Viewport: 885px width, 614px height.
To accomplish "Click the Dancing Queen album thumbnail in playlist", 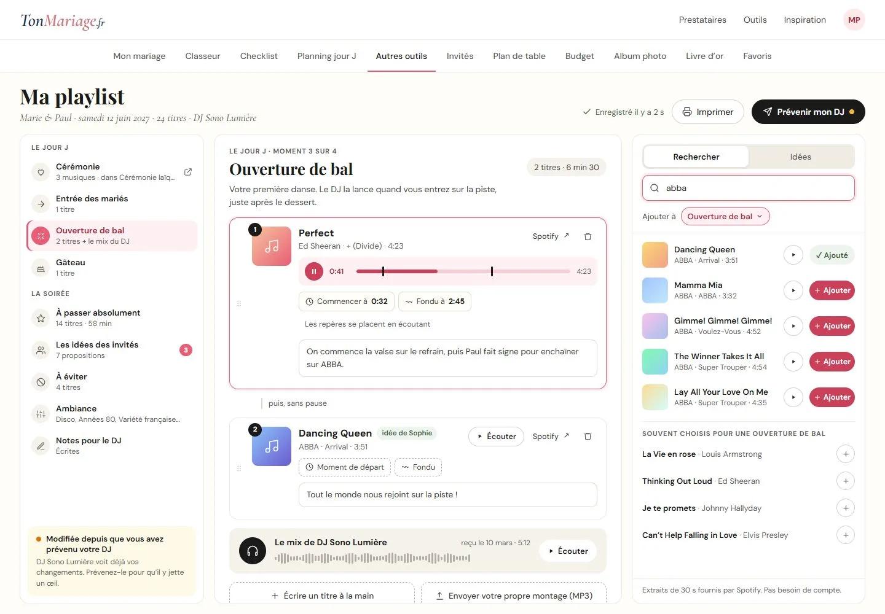I will pyautogui.click(x=272, y=446).
